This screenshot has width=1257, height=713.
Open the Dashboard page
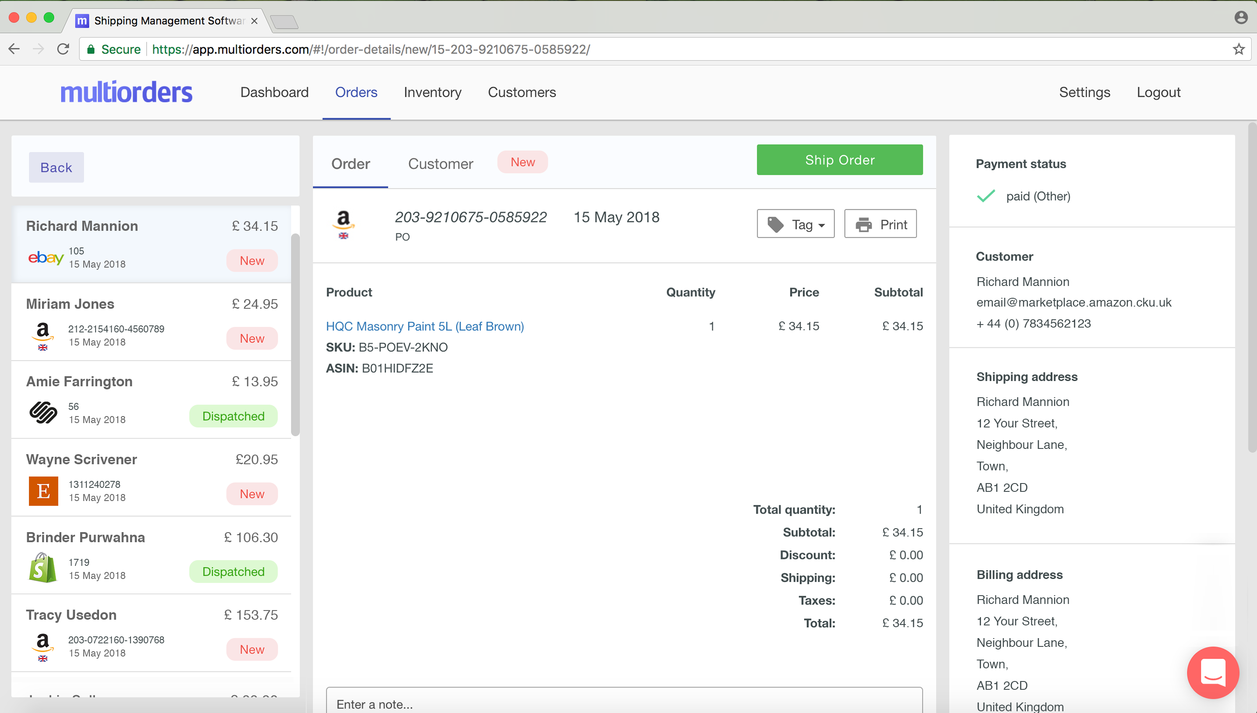[x=274, y=92]
